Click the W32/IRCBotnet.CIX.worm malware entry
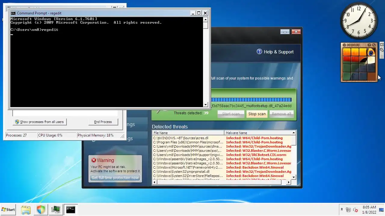Viewport: 385px width, 216px height. (x=256, y=155)
